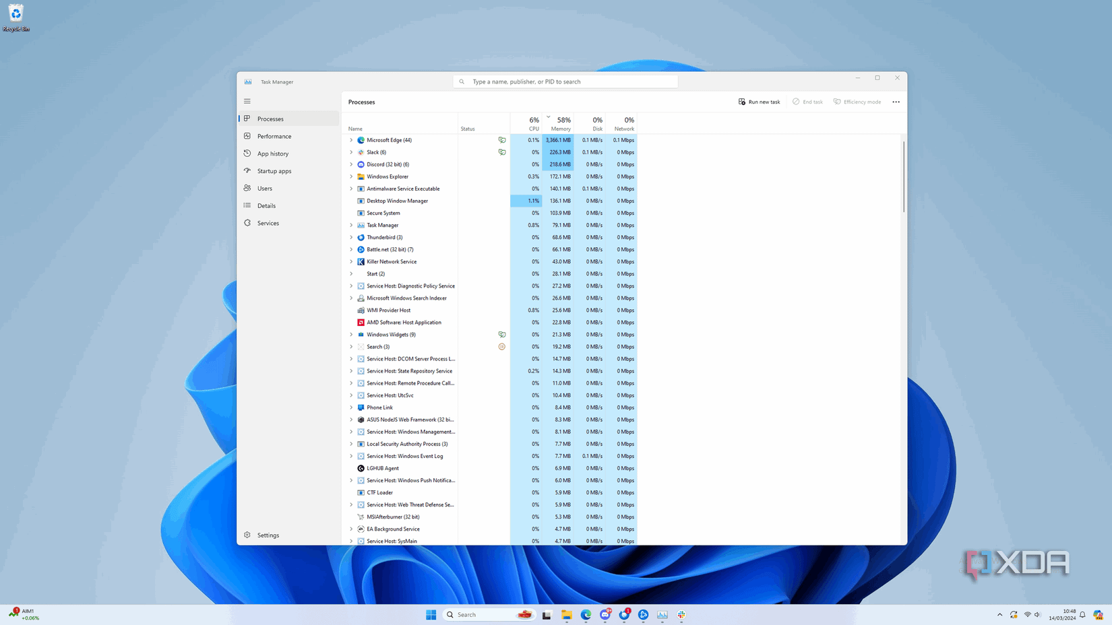
Task: Collapse the sidebar with the hamburger toggle
Action: (247, 101)
